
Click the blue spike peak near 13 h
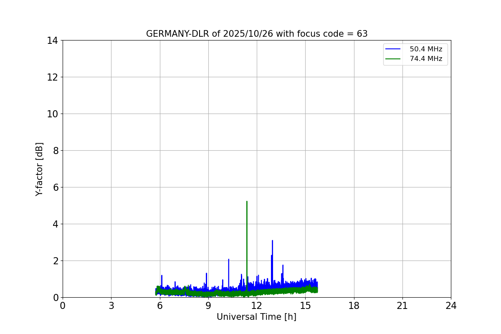(x=272, y=240)
